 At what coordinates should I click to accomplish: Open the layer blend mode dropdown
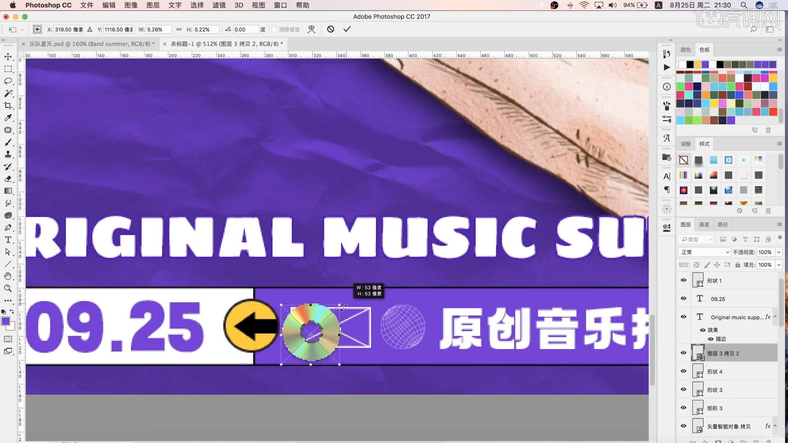704,252
